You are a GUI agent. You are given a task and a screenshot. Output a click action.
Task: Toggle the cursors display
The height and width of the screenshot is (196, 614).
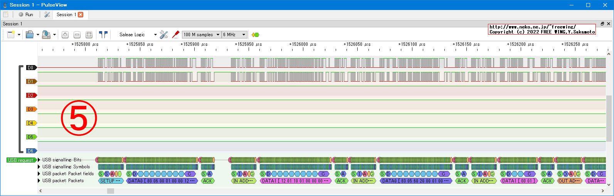[103, 35]
